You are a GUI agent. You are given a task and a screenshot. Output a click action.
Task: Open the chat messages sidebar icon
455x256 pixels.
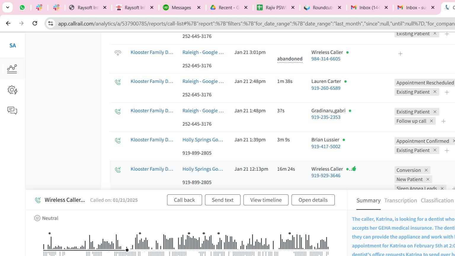[12, 111]
